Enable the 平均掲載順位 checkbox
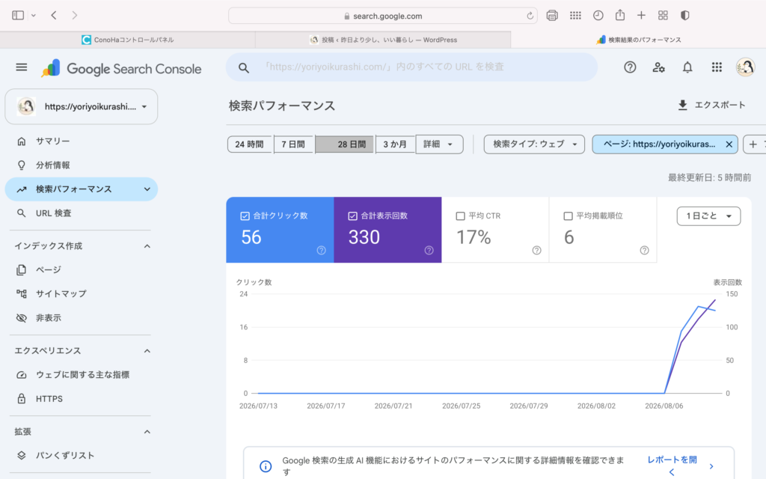 click(569, 216)
